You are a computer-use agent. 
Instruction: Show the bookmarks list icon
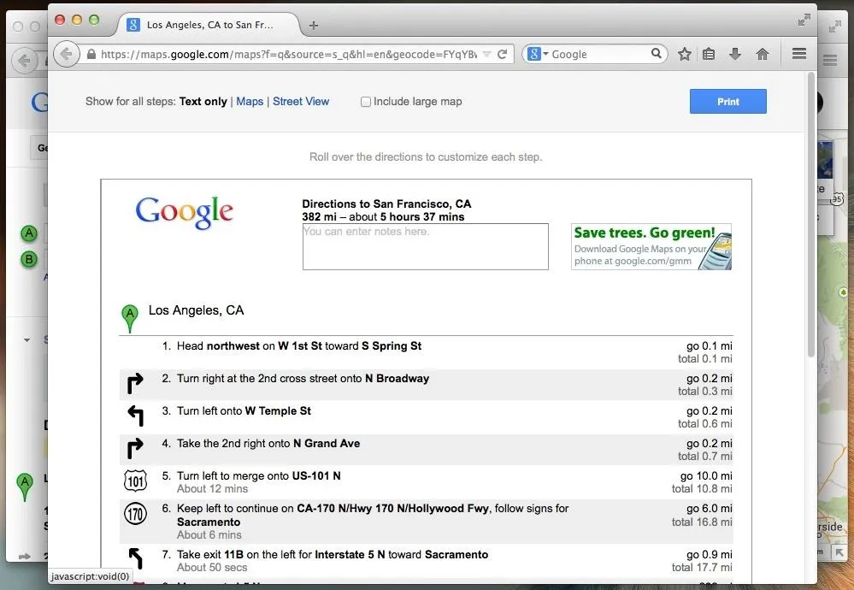click(x=709, y=54)
